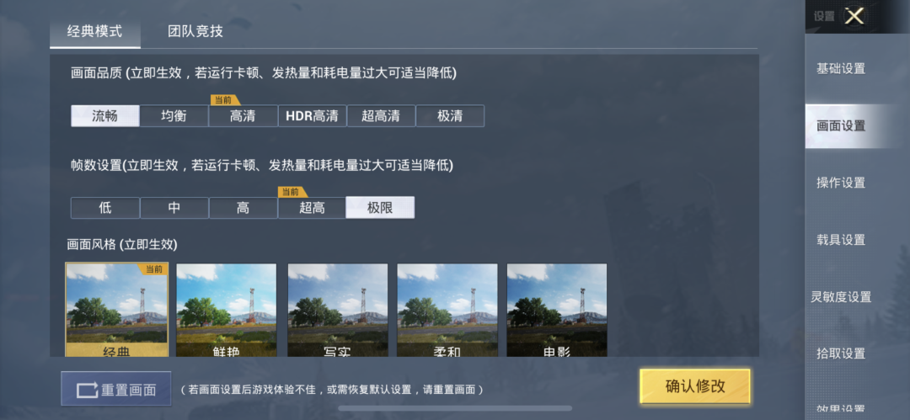Image resolution: width=910 pixels, height=420 pixels.
Task: Select 均衡 graphics quality
Action: tap(174, 116)
